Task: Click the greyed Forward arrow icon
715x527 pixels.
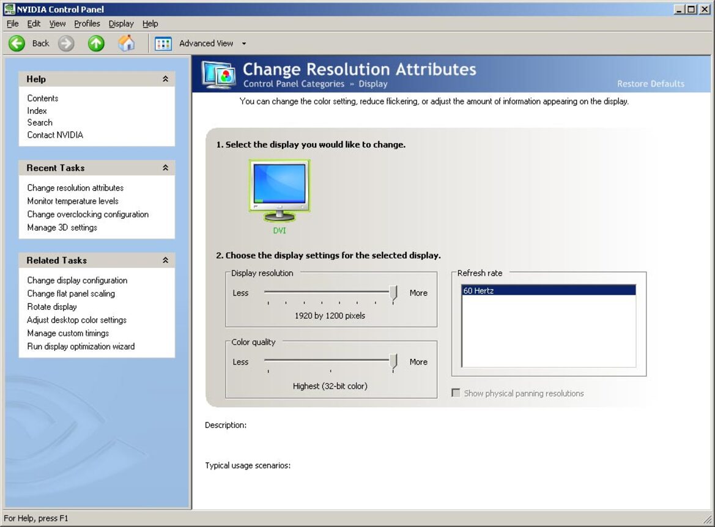Action: [x=66, y=43]
